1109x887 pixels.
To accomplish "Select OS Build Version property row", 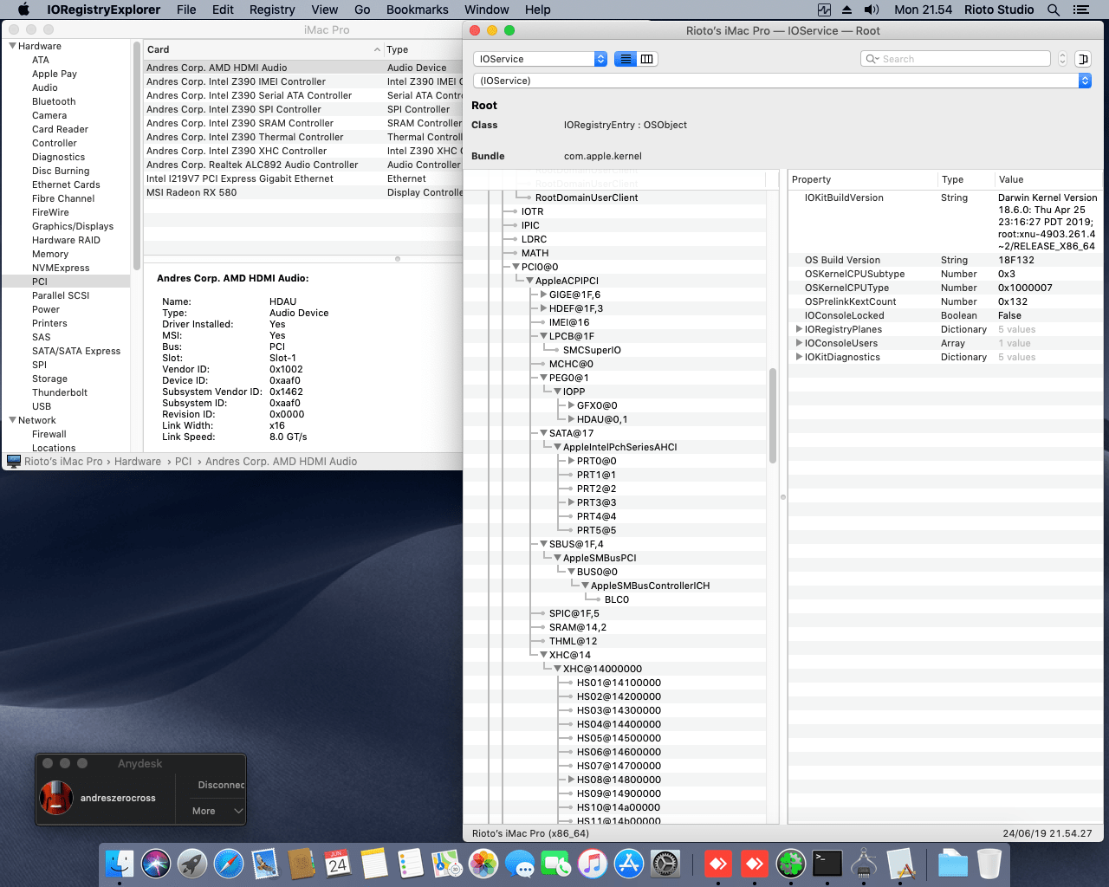I will tap(945, 260).
